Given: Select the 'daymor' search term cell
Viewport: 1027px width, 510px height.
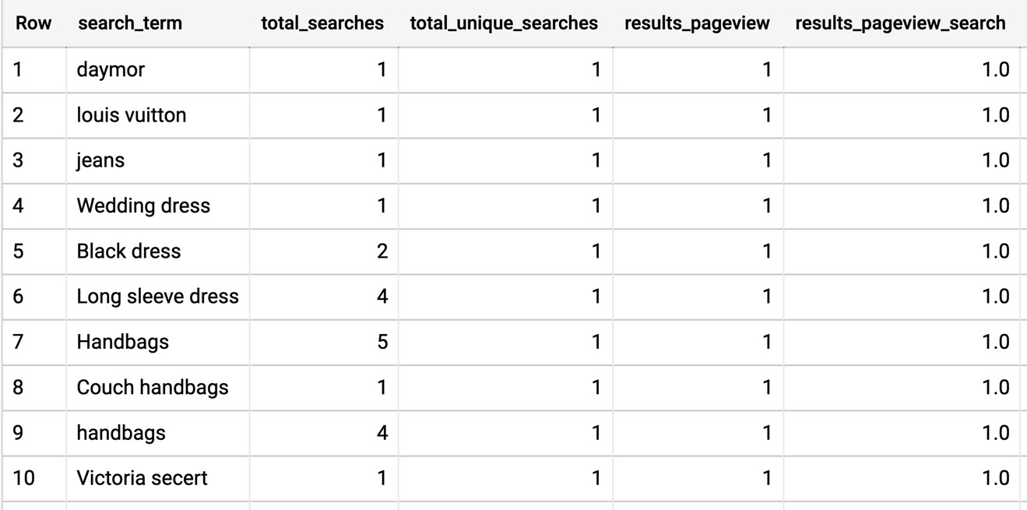Looking at the screenshot, I should coord(158,69).
